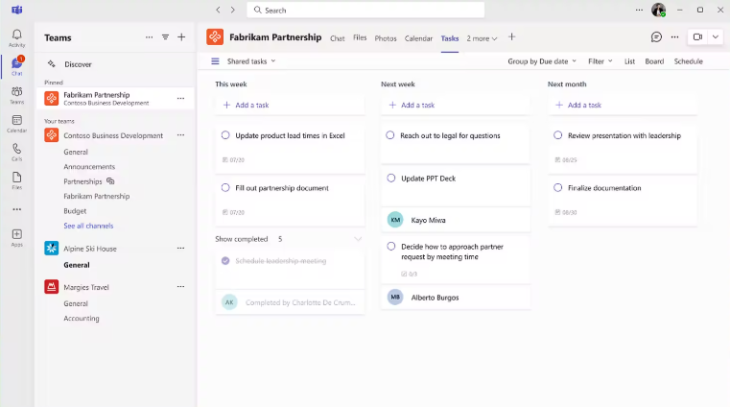Open more apps ellipsis in left rail
This screenshot has height=407, width=730.
16,209
